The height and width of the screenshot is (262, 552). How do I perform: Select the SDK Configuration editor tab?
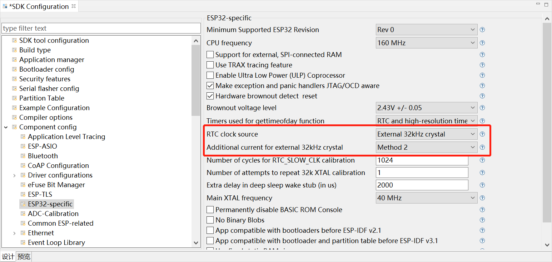tap(39, 6)
